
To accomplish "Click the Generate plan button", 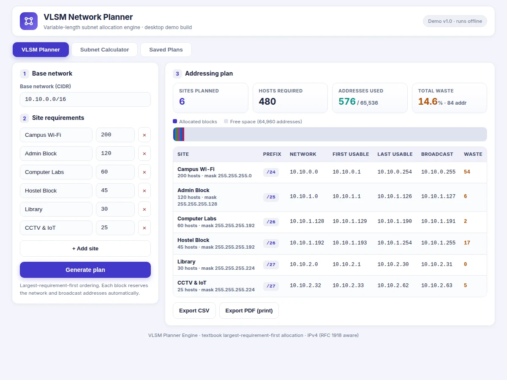I will pos(85,270).
